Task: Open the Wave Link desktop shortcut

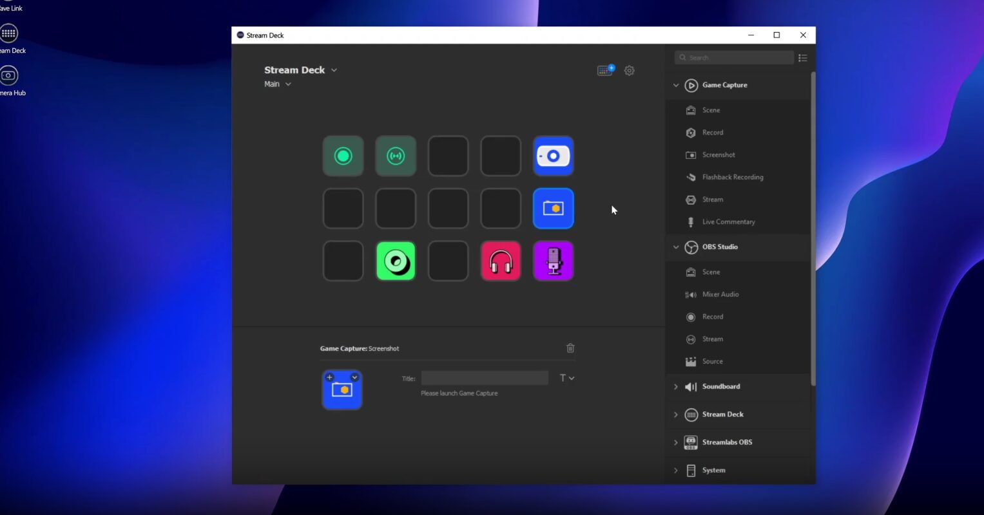Action: point(11,6)
